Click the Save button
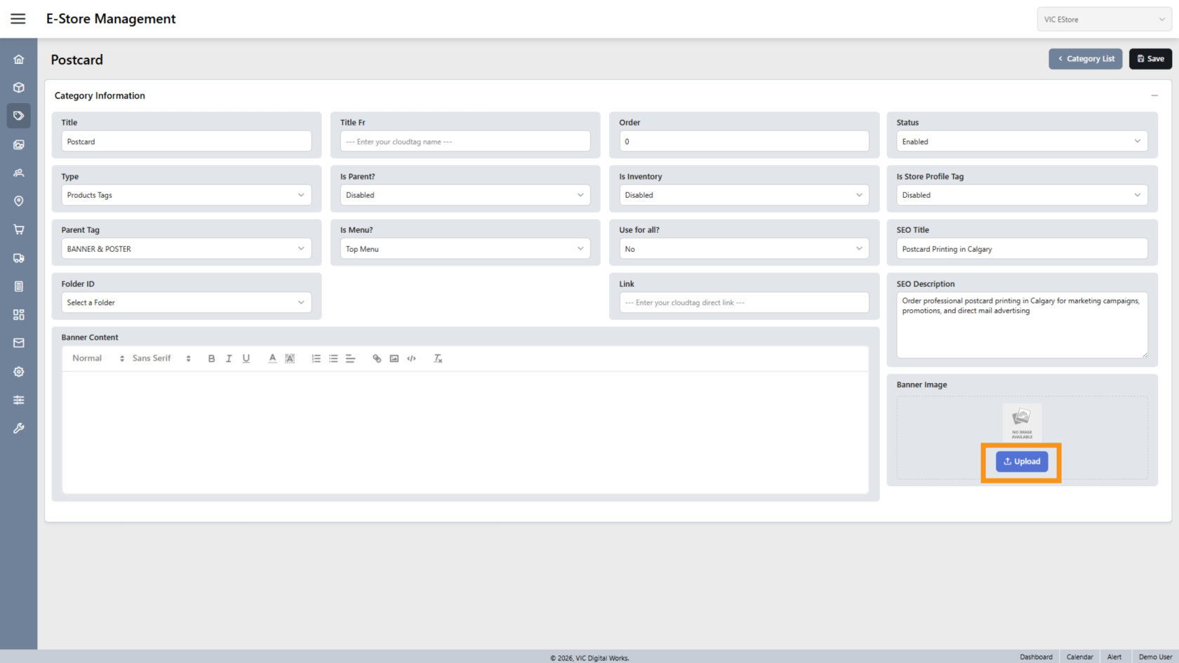 pyautogui.click(x=1150, y=59)
